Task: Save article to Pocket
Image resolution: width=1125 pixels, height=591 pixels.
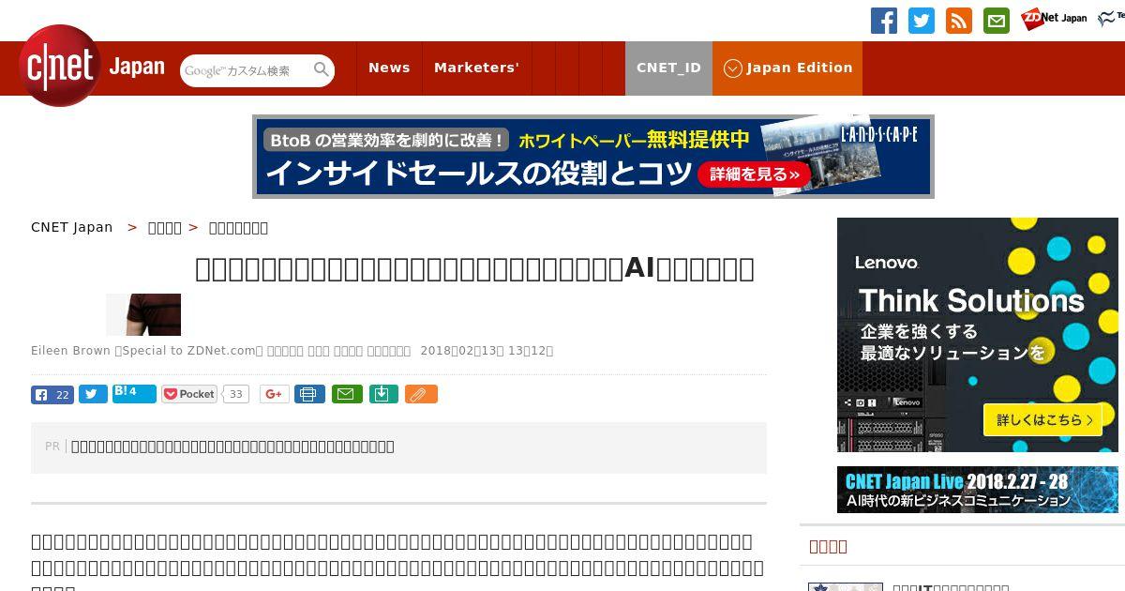Action: (x=189, y=394)
